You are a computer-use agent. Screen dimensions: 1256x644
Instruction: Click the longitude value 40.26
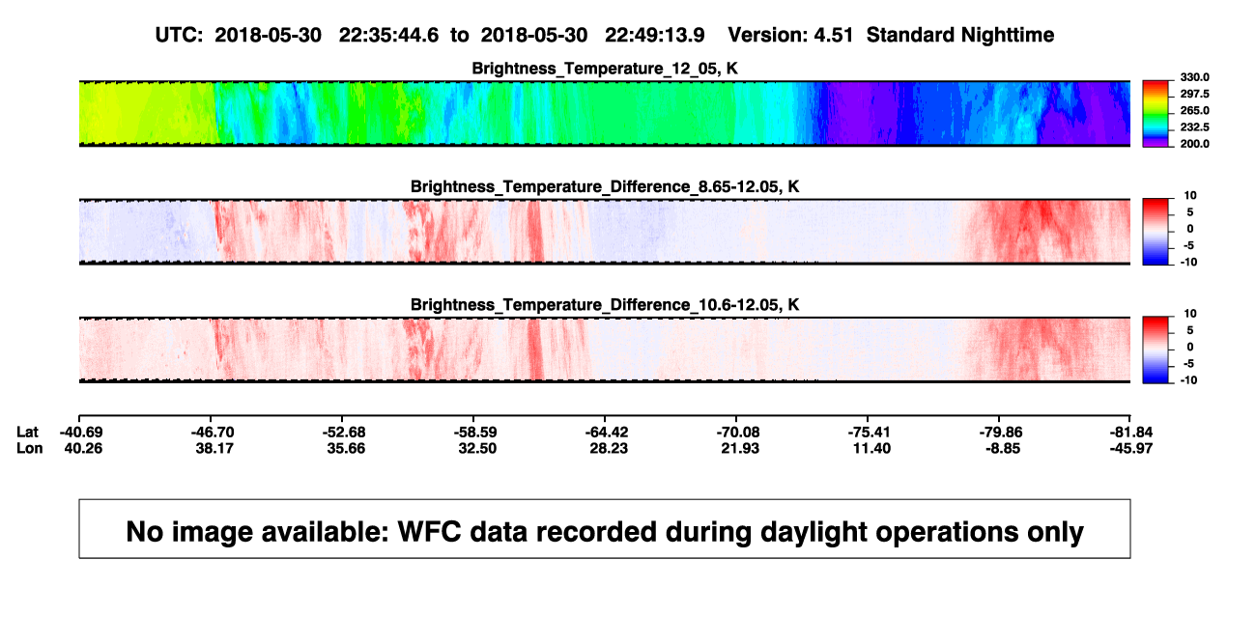[x=83, y=448]
